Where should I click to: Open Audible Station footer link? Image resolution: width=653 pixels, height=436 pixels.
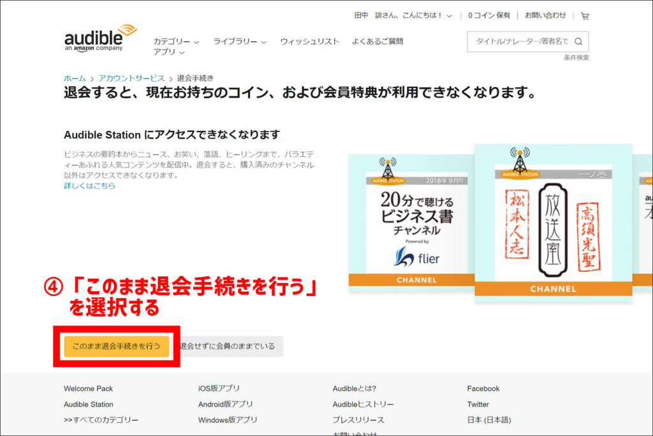88,404
